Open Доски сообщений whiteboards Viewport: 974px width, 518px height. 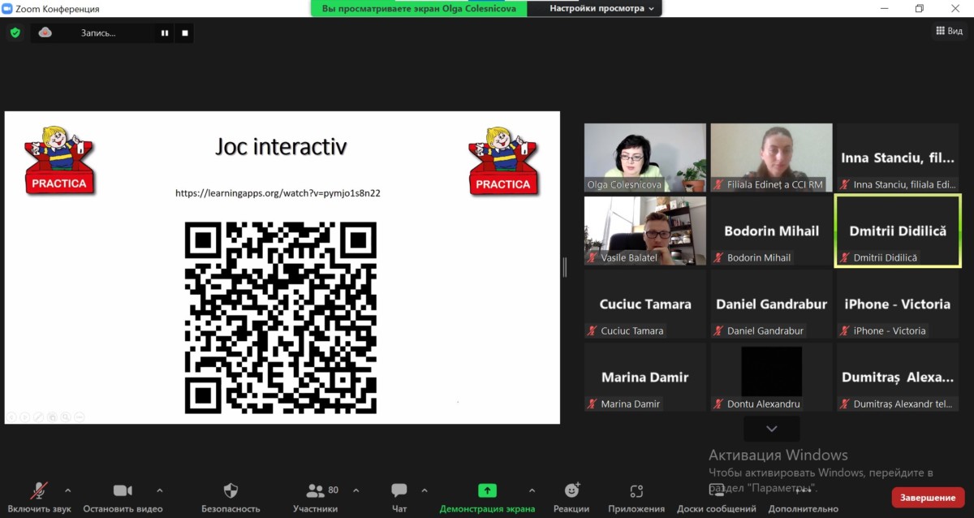pyautogui.click(x=717, y=496)
